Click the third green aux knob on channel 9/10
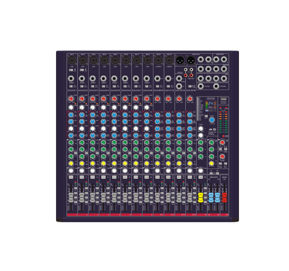Viewport: 289px width, 271px height. pos(158,157)
